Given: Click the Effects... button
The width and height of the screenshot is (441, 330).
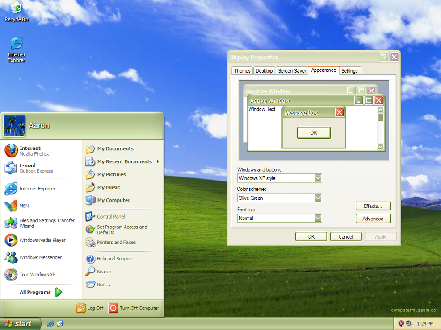Looking at the screenshot, I should (x=373, y=206).
